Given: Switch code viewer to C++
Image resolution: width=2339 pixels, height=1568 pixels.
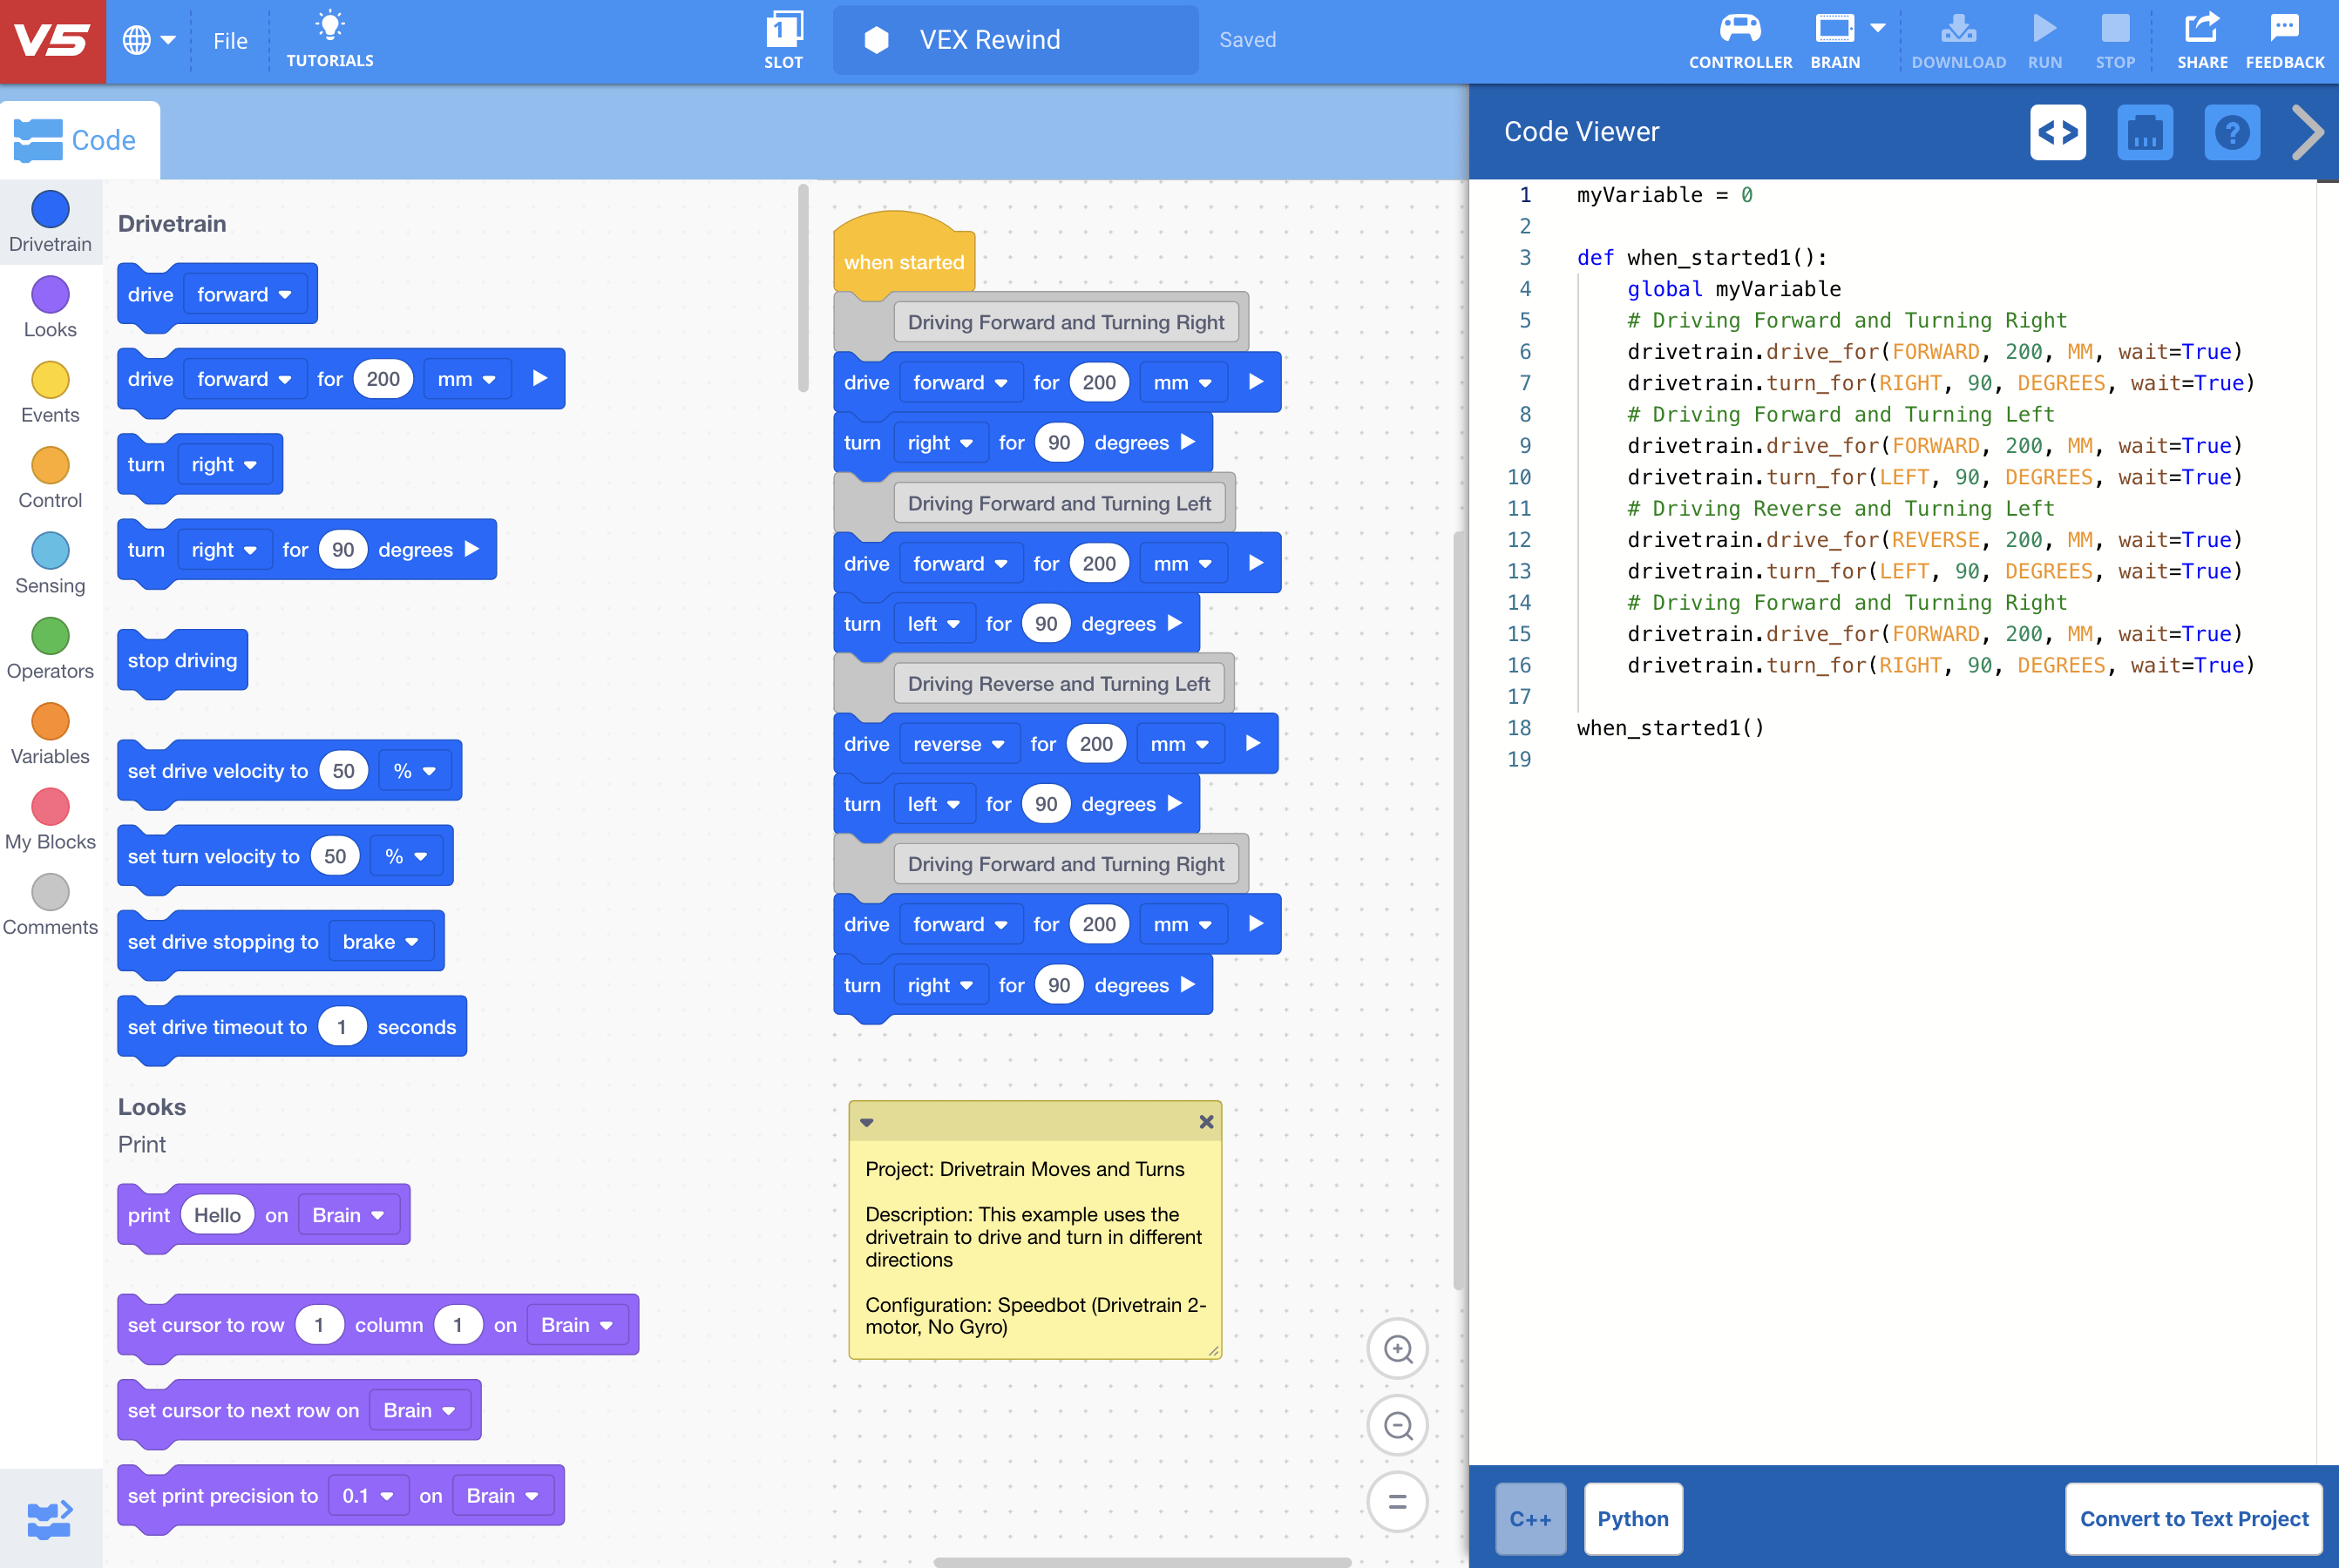Looking at the screenshot, I should pos(1529,1518).
